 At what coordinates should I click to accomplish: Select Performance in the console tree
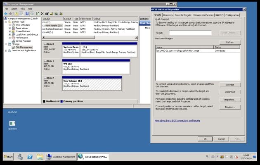click(x=21, y=38)
